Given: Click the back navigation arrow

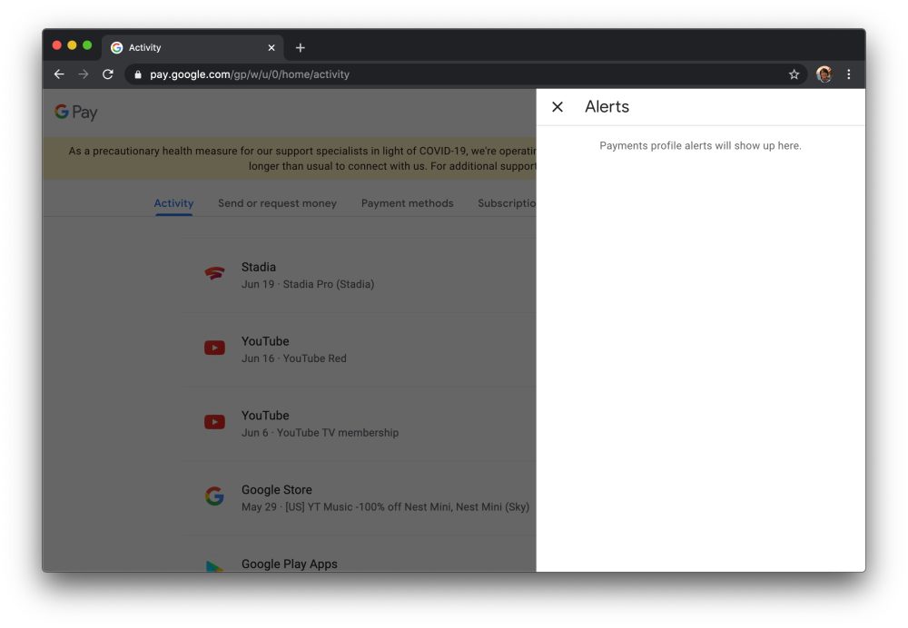Looking at the screenshot, I should (59, 74).
